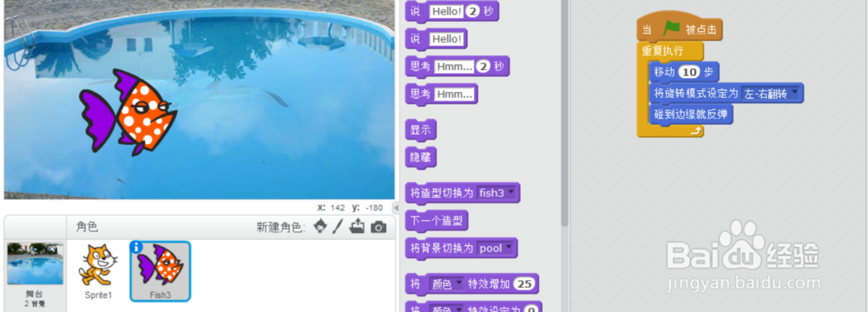Upload sprite from file icon
The width and height of the screenshot is (868, 312).
pos(357,226)
